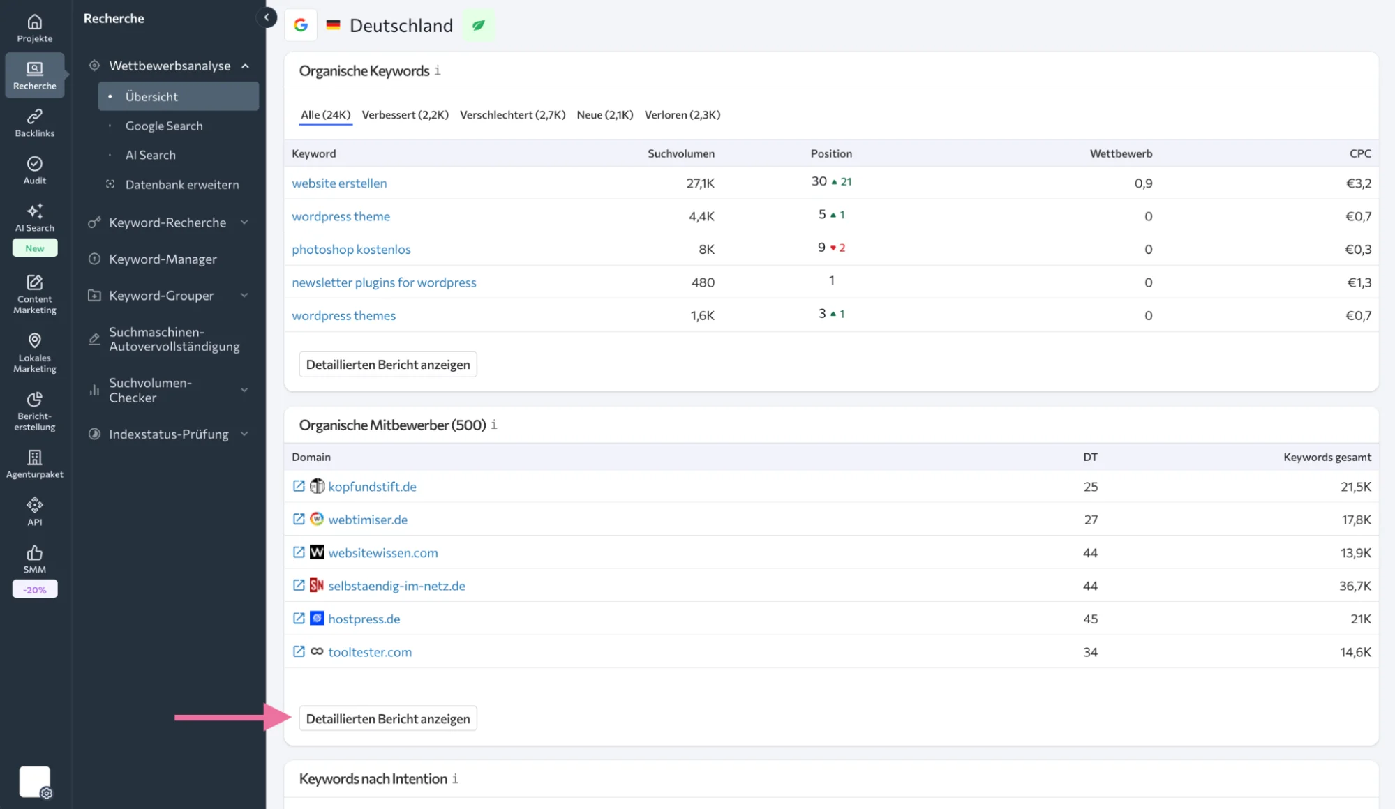
Task: Expand the Suchvolumen-Checker menu
Action: click(244, 390)
